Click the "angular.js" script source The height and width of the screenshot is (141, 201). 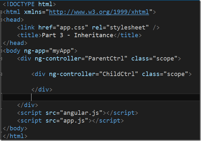[x=81, y=113]
